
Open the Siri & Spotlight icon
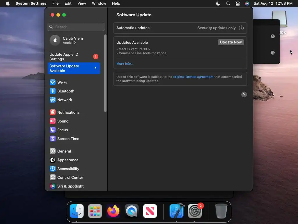(x=53, y=186)
